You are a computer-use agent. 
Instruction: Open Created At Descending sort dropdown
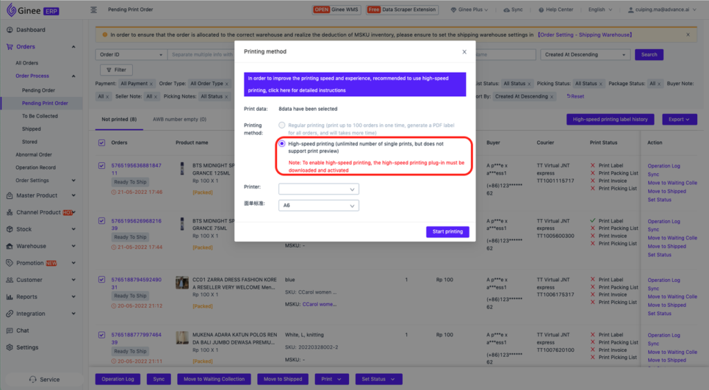[586, 55]
